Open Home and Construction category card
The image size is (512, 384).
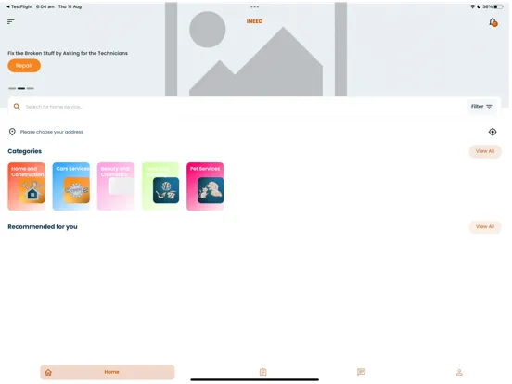(27, 186)
